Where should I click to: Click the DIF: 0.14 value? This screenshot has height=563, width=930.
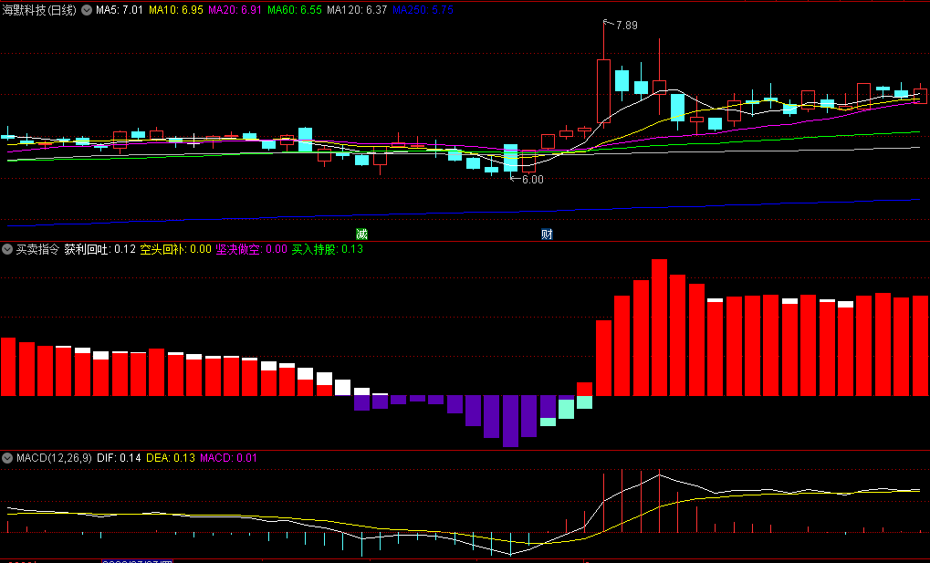119,458
